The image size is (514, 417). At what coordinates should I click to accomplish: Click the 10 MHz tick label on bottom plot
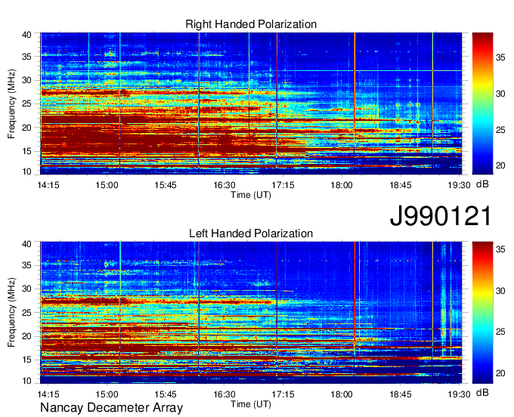tap(26, 381)
